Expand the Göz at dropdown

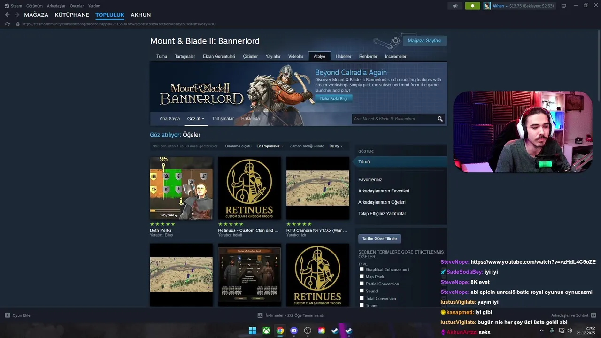(196, 119)
